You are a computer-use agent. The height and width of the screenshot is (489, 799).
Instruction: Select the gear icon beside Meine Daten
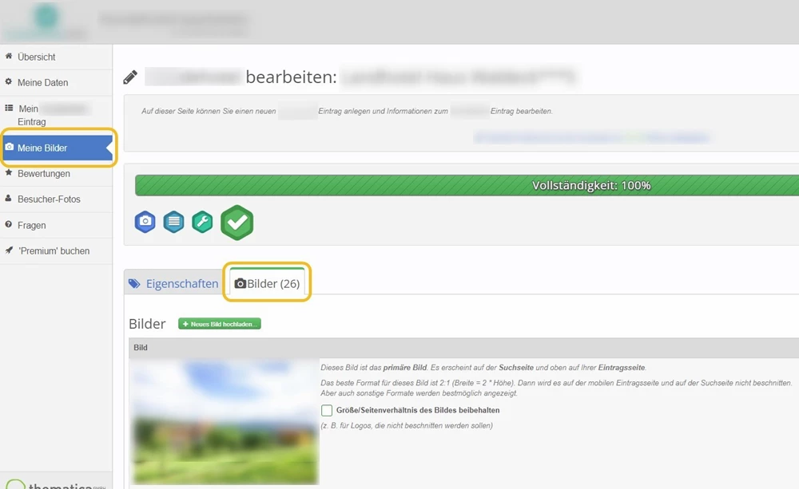point(10,82)
